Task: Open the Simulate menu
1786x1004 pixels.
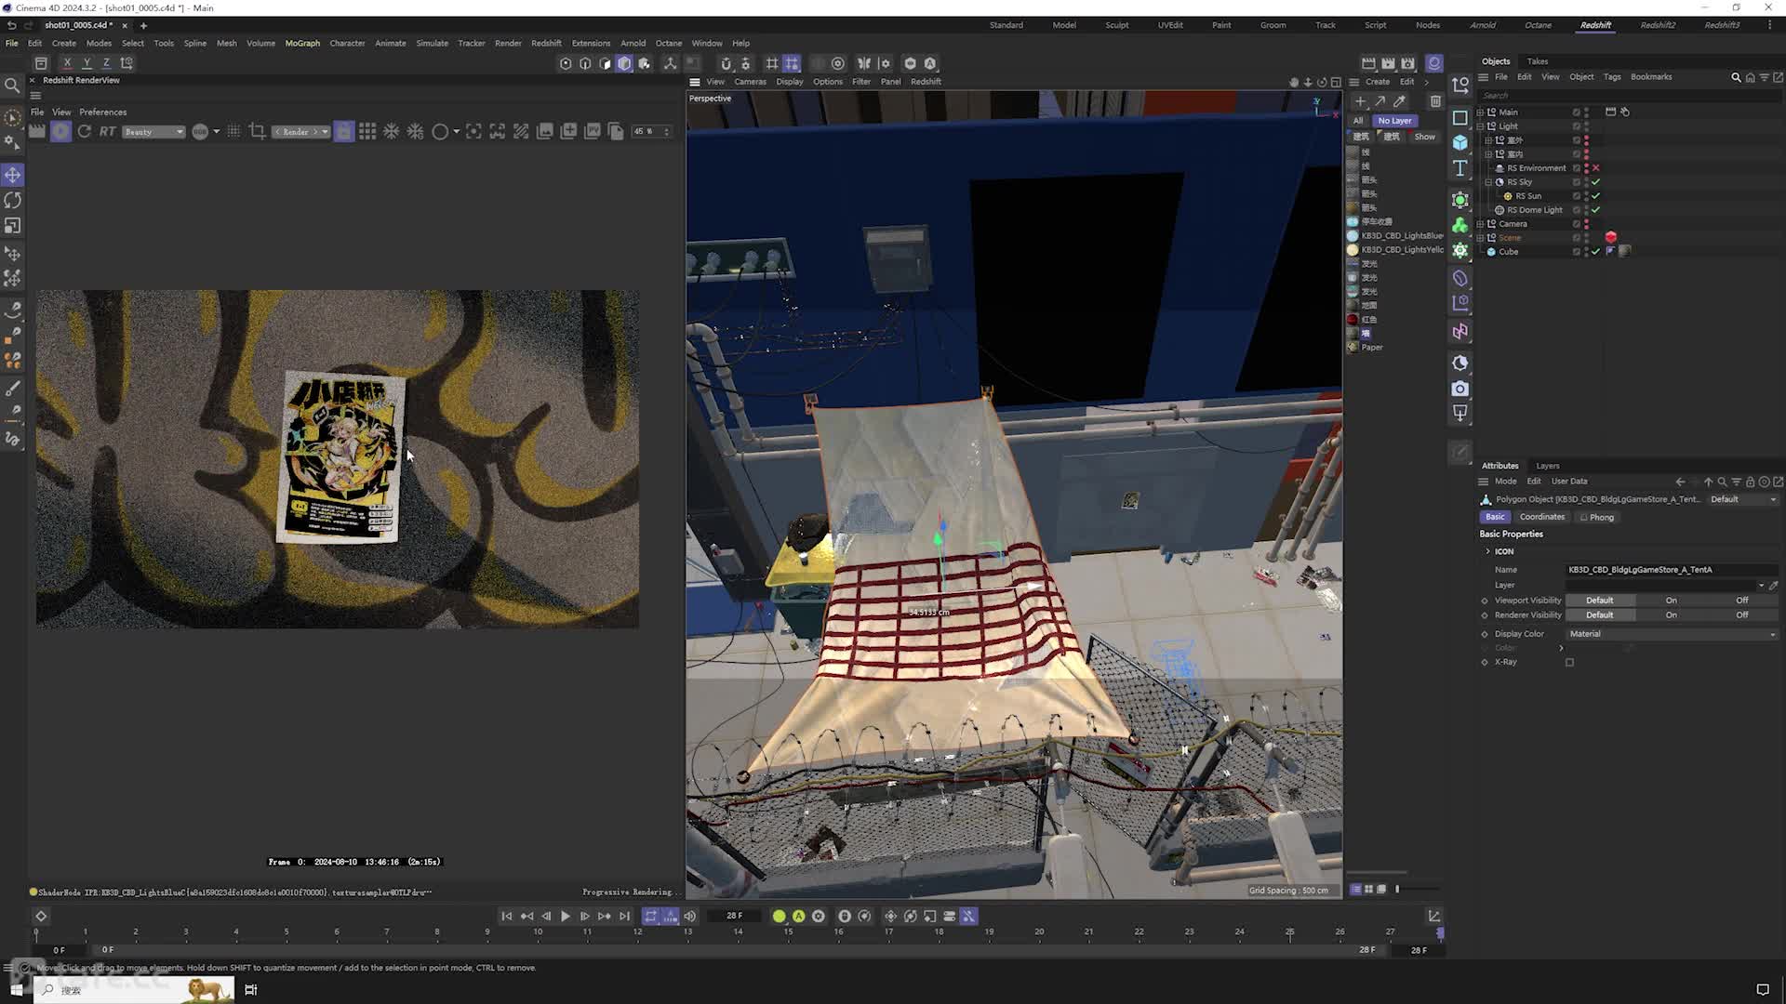Action: 432,43
